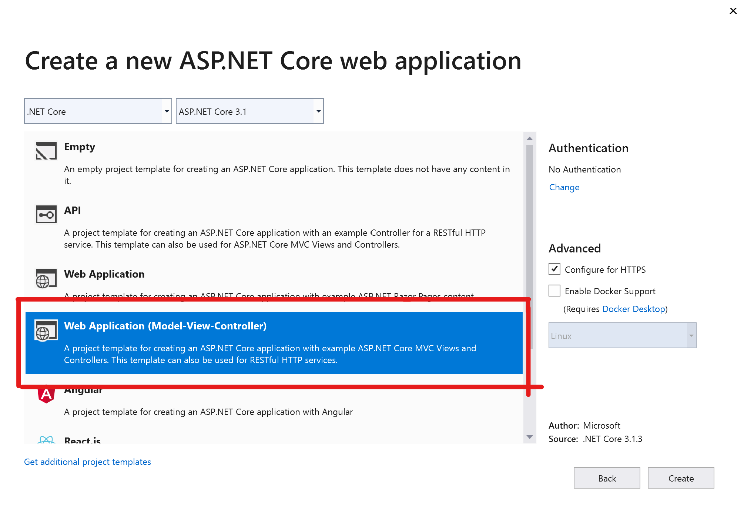This screenshot has height=513, width=744.
Task: Click scrollbar up arrow in template list
Action: point(530,138)
